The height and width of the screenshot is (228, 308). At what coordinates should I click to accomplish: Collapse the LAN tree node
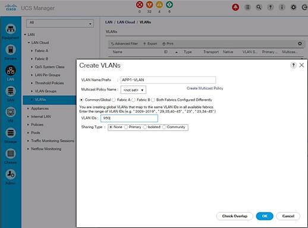(25, 34)
